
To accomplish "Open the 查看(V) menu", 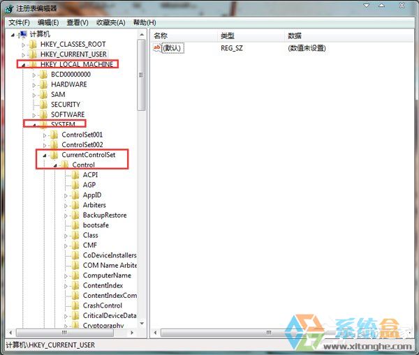I will coord(78,22).
